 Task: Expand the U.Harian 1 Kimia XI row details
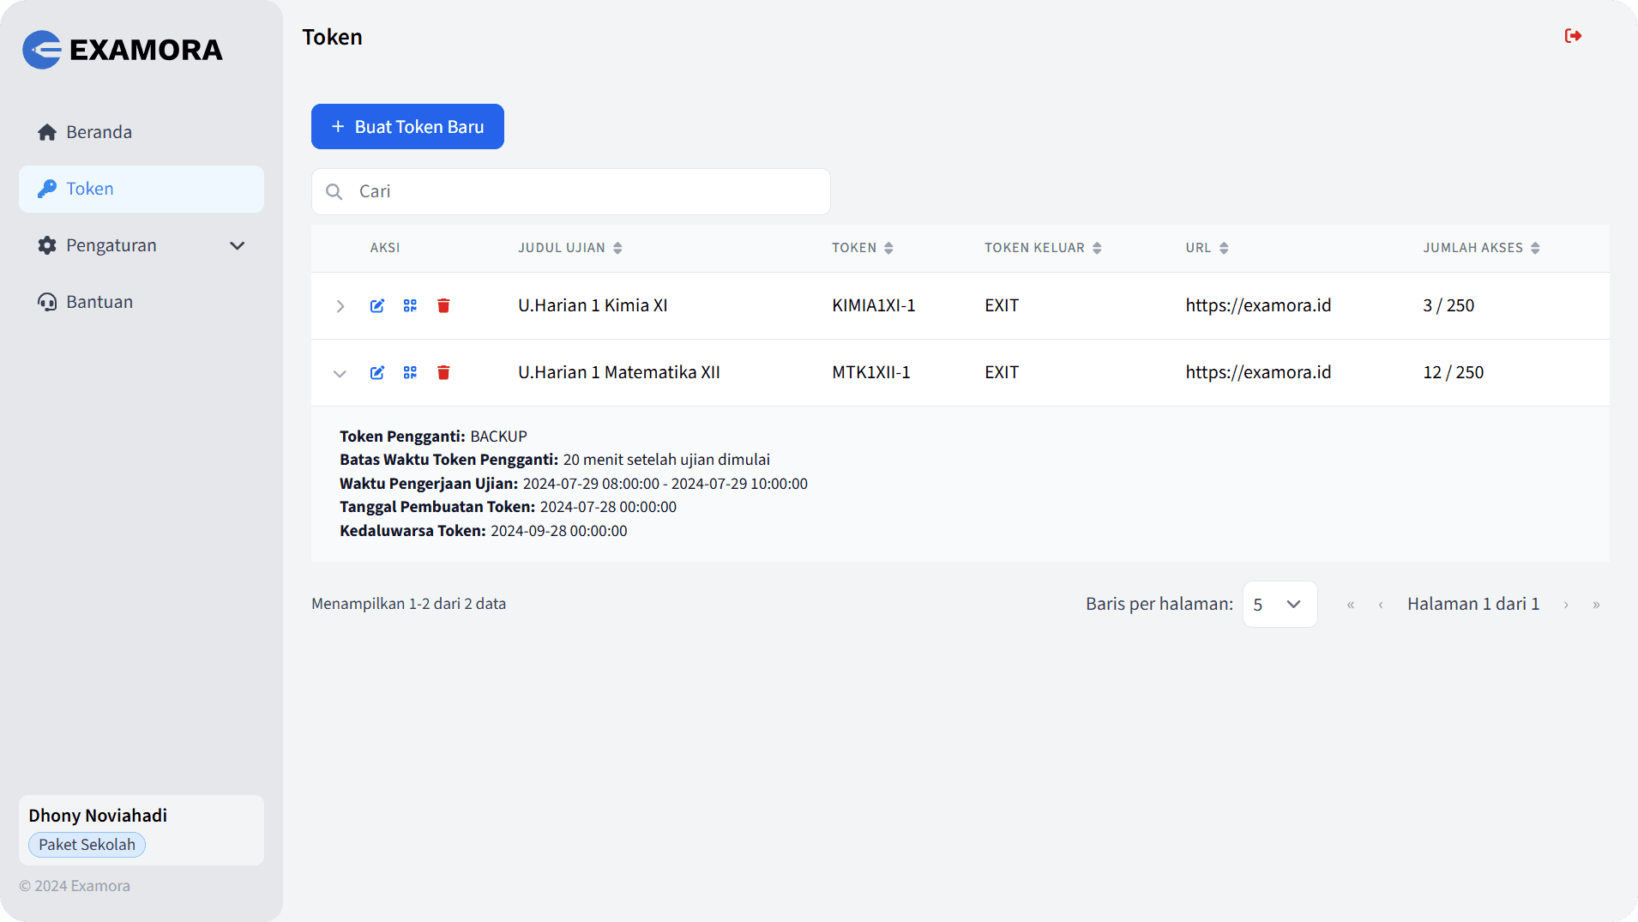(x=340, y=306)
